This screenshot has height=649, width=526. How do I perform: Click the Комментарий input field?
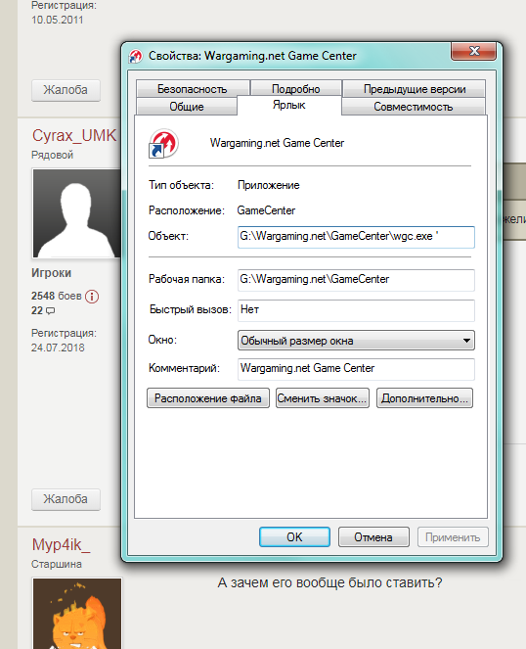pos(356,369)
